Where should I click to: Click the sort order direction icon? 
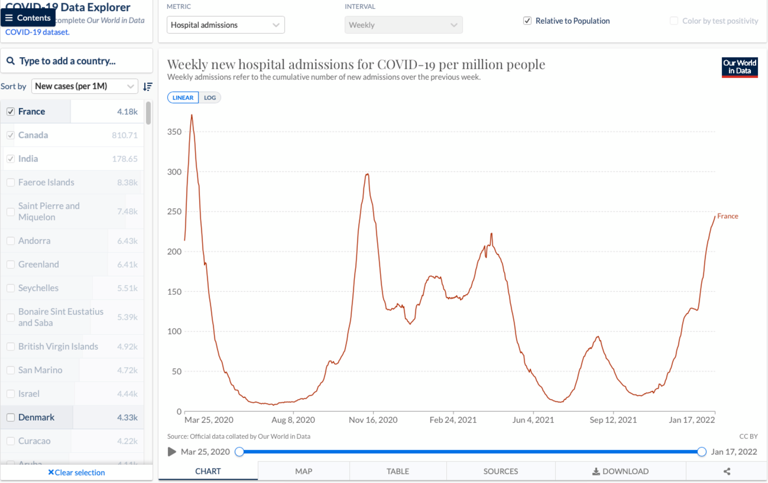pos(148,86)
